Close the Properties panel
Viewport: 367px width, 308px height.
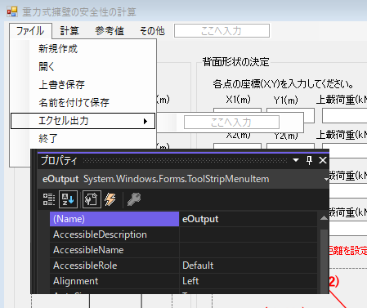pyautogui.click(x=323, y=160)
